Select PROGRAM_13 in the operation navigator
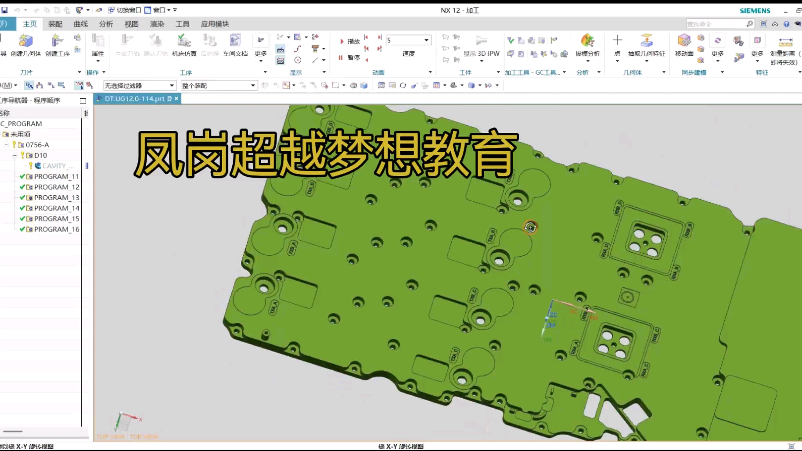The height and width of the screenshot is (451, 802). (x=57, y=197)
